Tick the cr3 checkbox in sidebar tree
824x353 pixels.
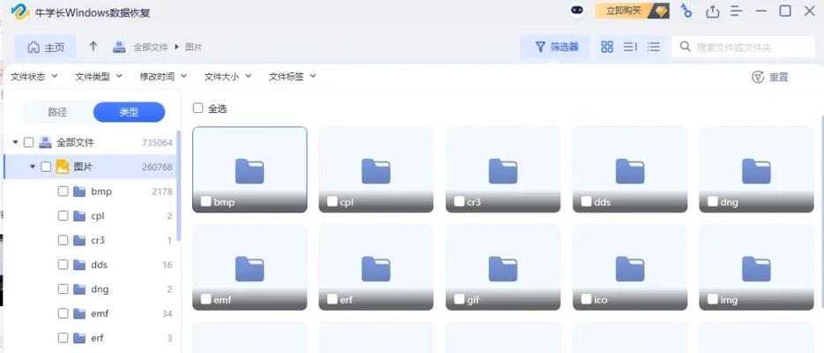[x=63, y=240]
